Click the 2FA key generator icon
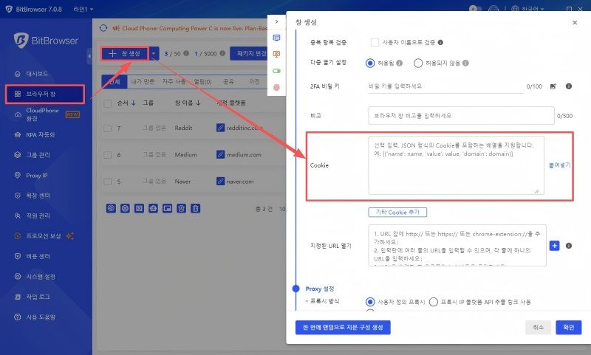 [553, 86]
